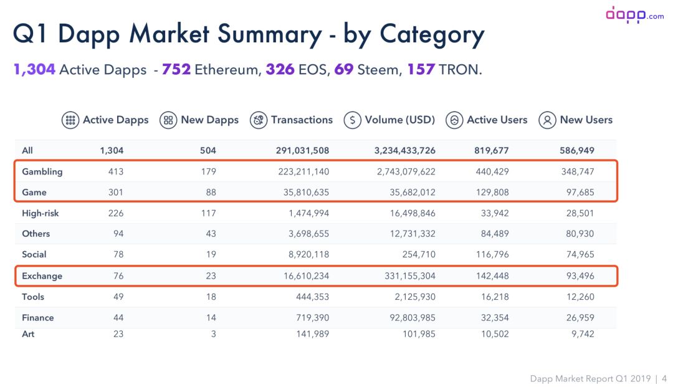Click Exchange transactions 16,610,234
673x387 pixels.
pyautogui.click(x=306, y=276)
